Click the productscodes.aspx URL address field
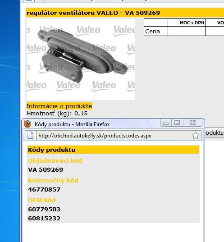Screen dimensions: 224x242 tap(114, 136)
